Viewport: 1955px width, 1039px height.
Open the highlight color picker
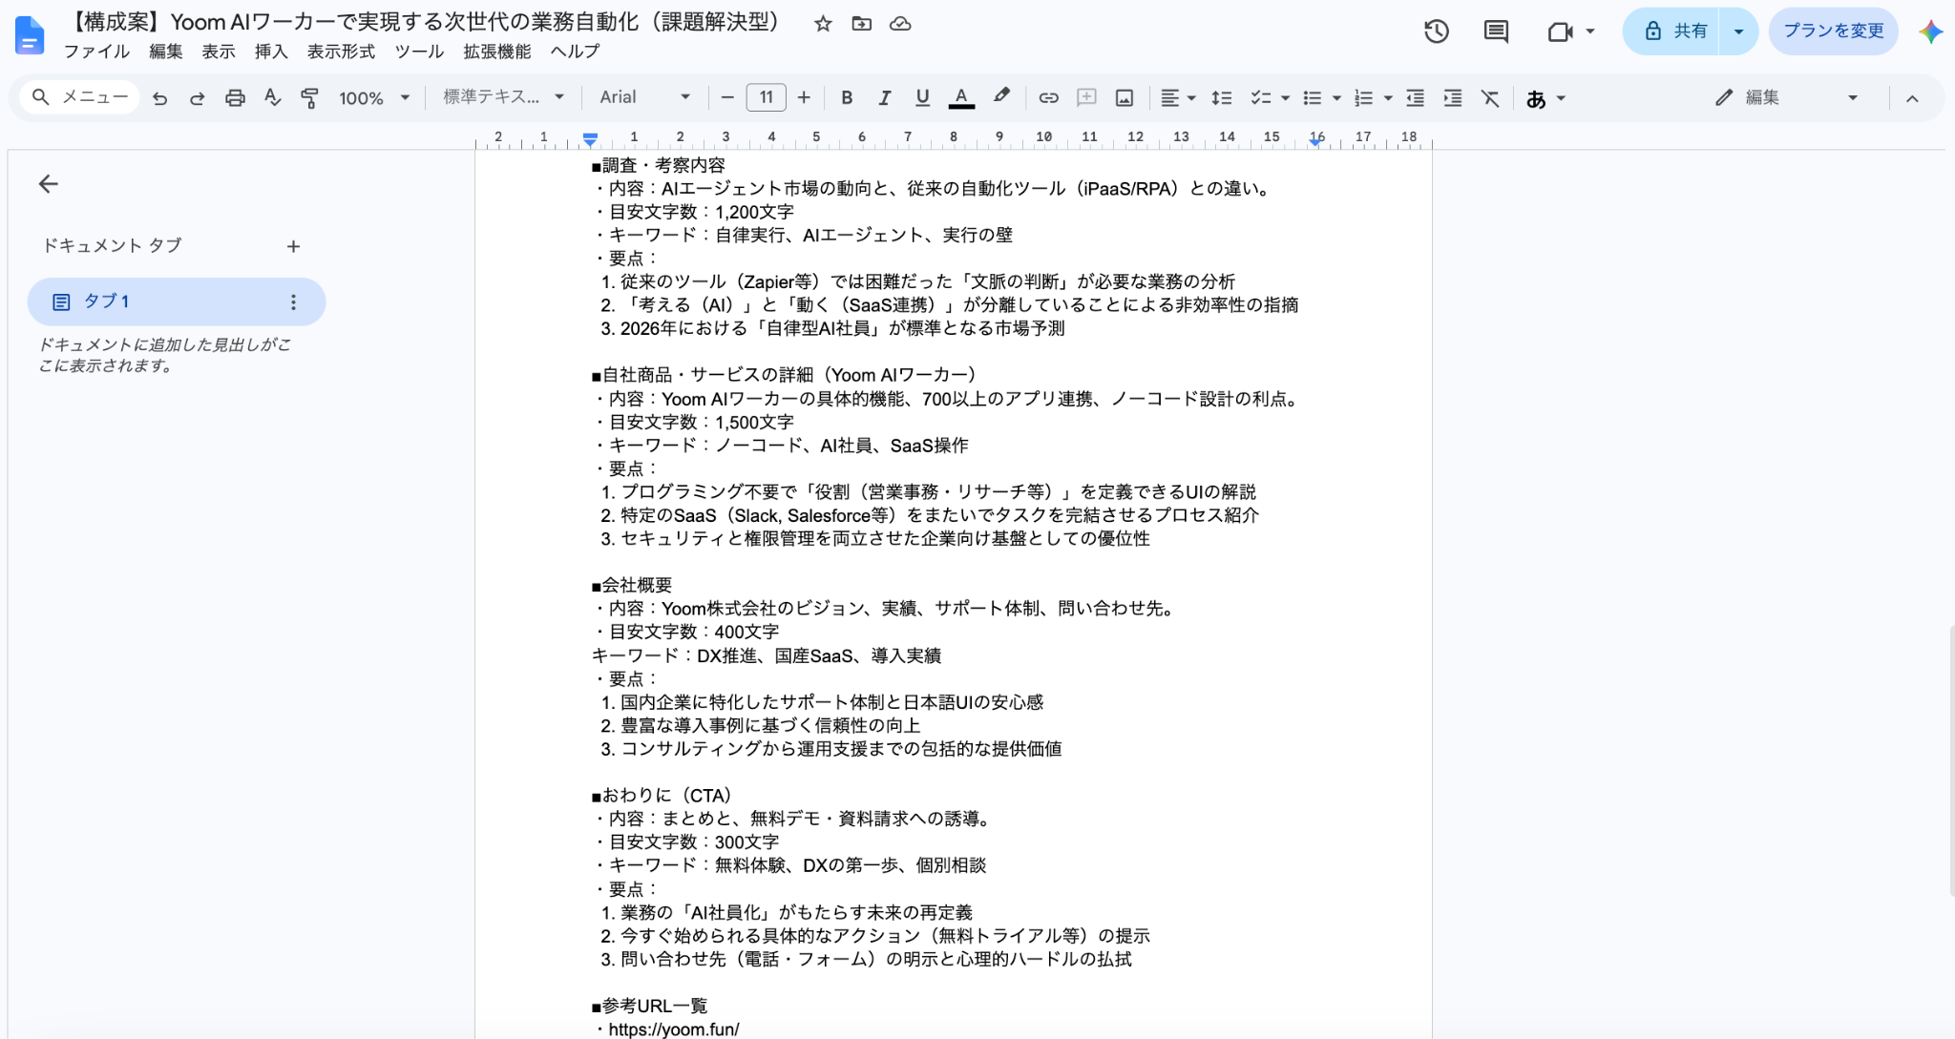click(1001, 97)
